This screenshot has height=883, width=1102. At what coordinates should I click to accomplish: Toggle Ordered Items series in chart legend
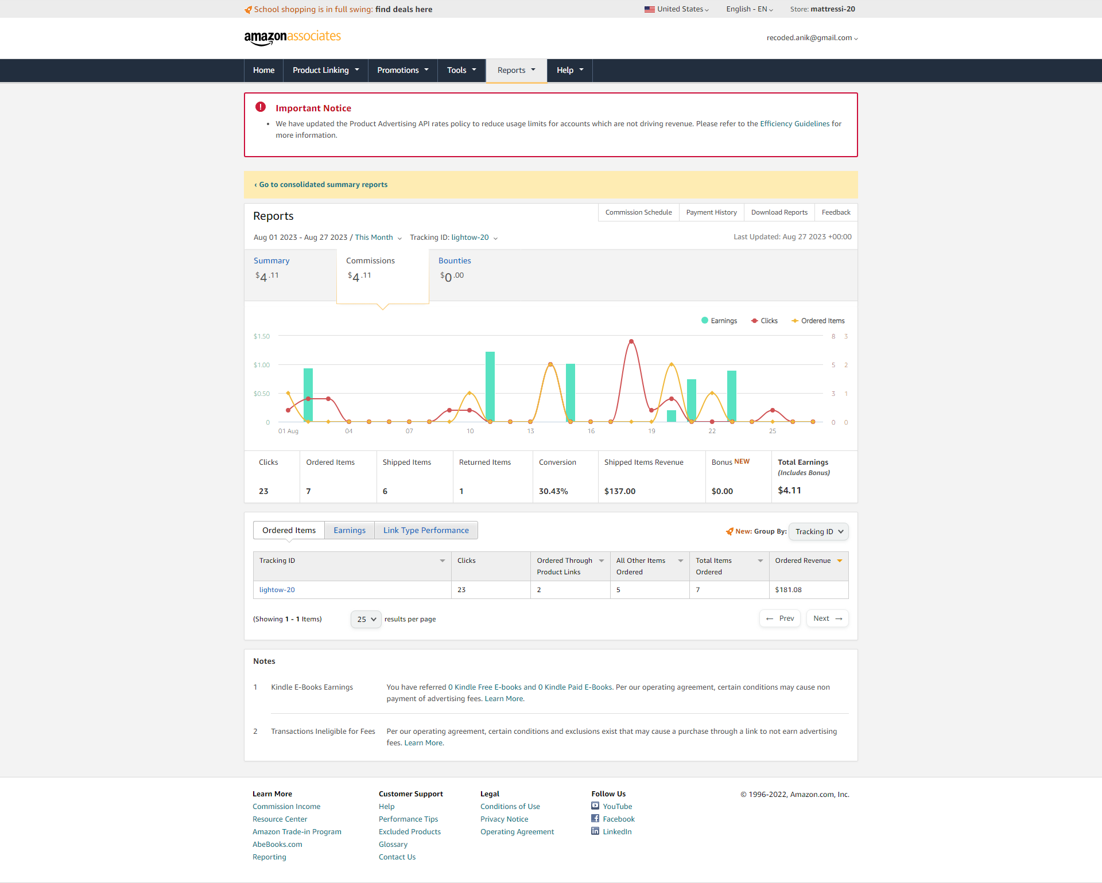(x=818, y=321)
